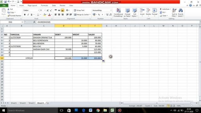201x113 pixels.
Task: Open the Accounting number format dropdown
Action: (x=111, y=10)
